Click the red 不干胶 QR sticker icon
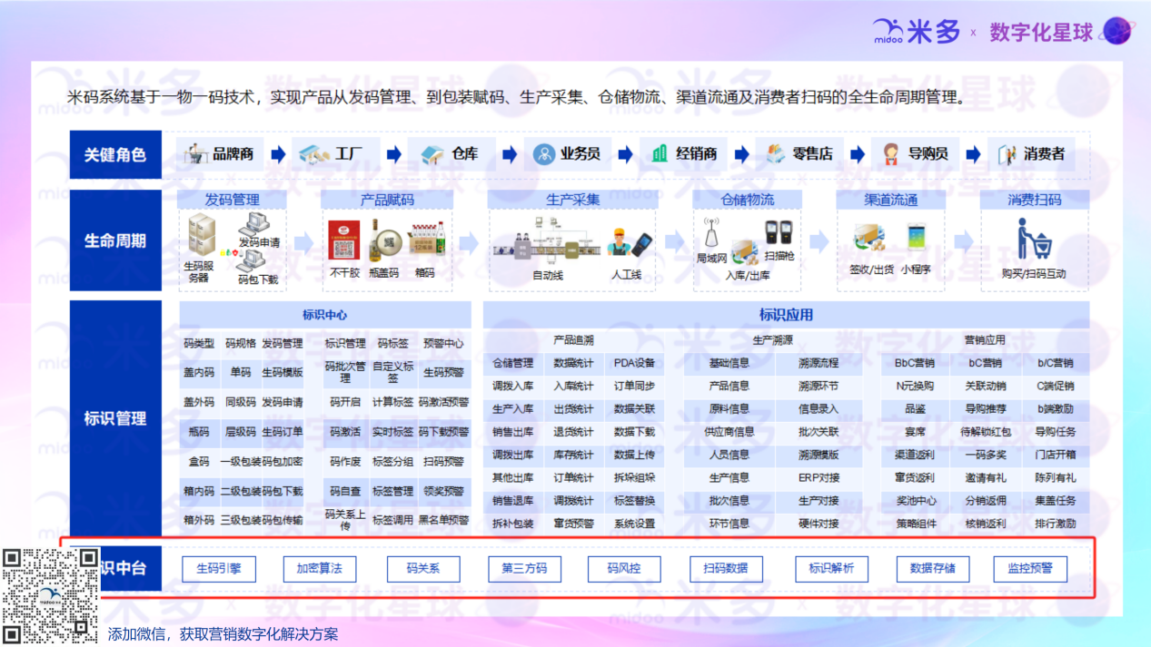 (344, 240)
